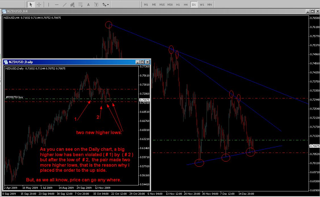This screenshot has height=197, width=320.
Task: Select the equidistant channel tool
Action: pos(73,5)
